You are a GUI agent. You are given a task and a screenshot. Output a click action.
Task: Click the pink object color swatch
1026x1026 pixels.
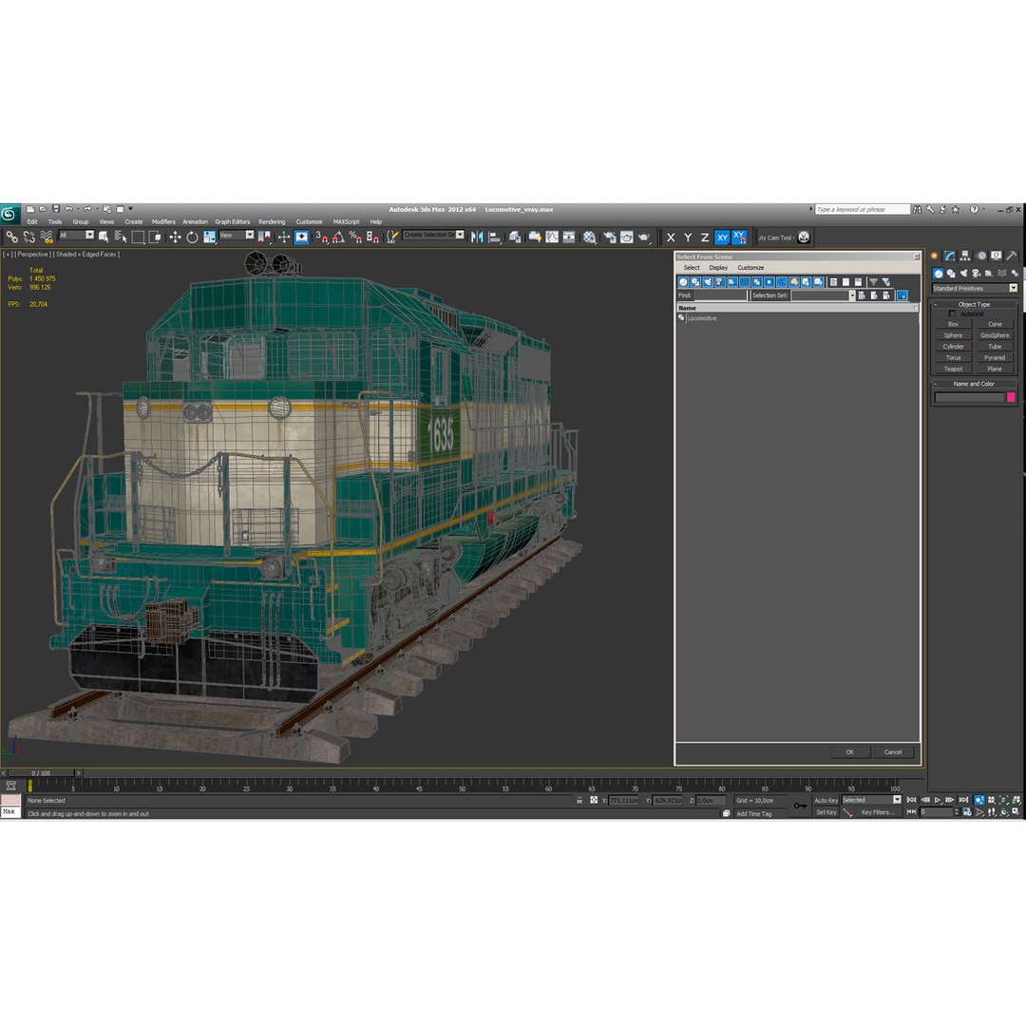pyautogui.click(x=1011, y=397)
